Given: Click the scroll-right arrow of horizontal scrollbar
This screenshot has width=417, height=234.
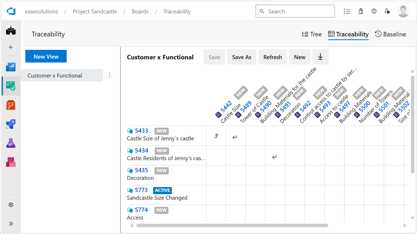Looking at the screenshot, I should [405, 226].
